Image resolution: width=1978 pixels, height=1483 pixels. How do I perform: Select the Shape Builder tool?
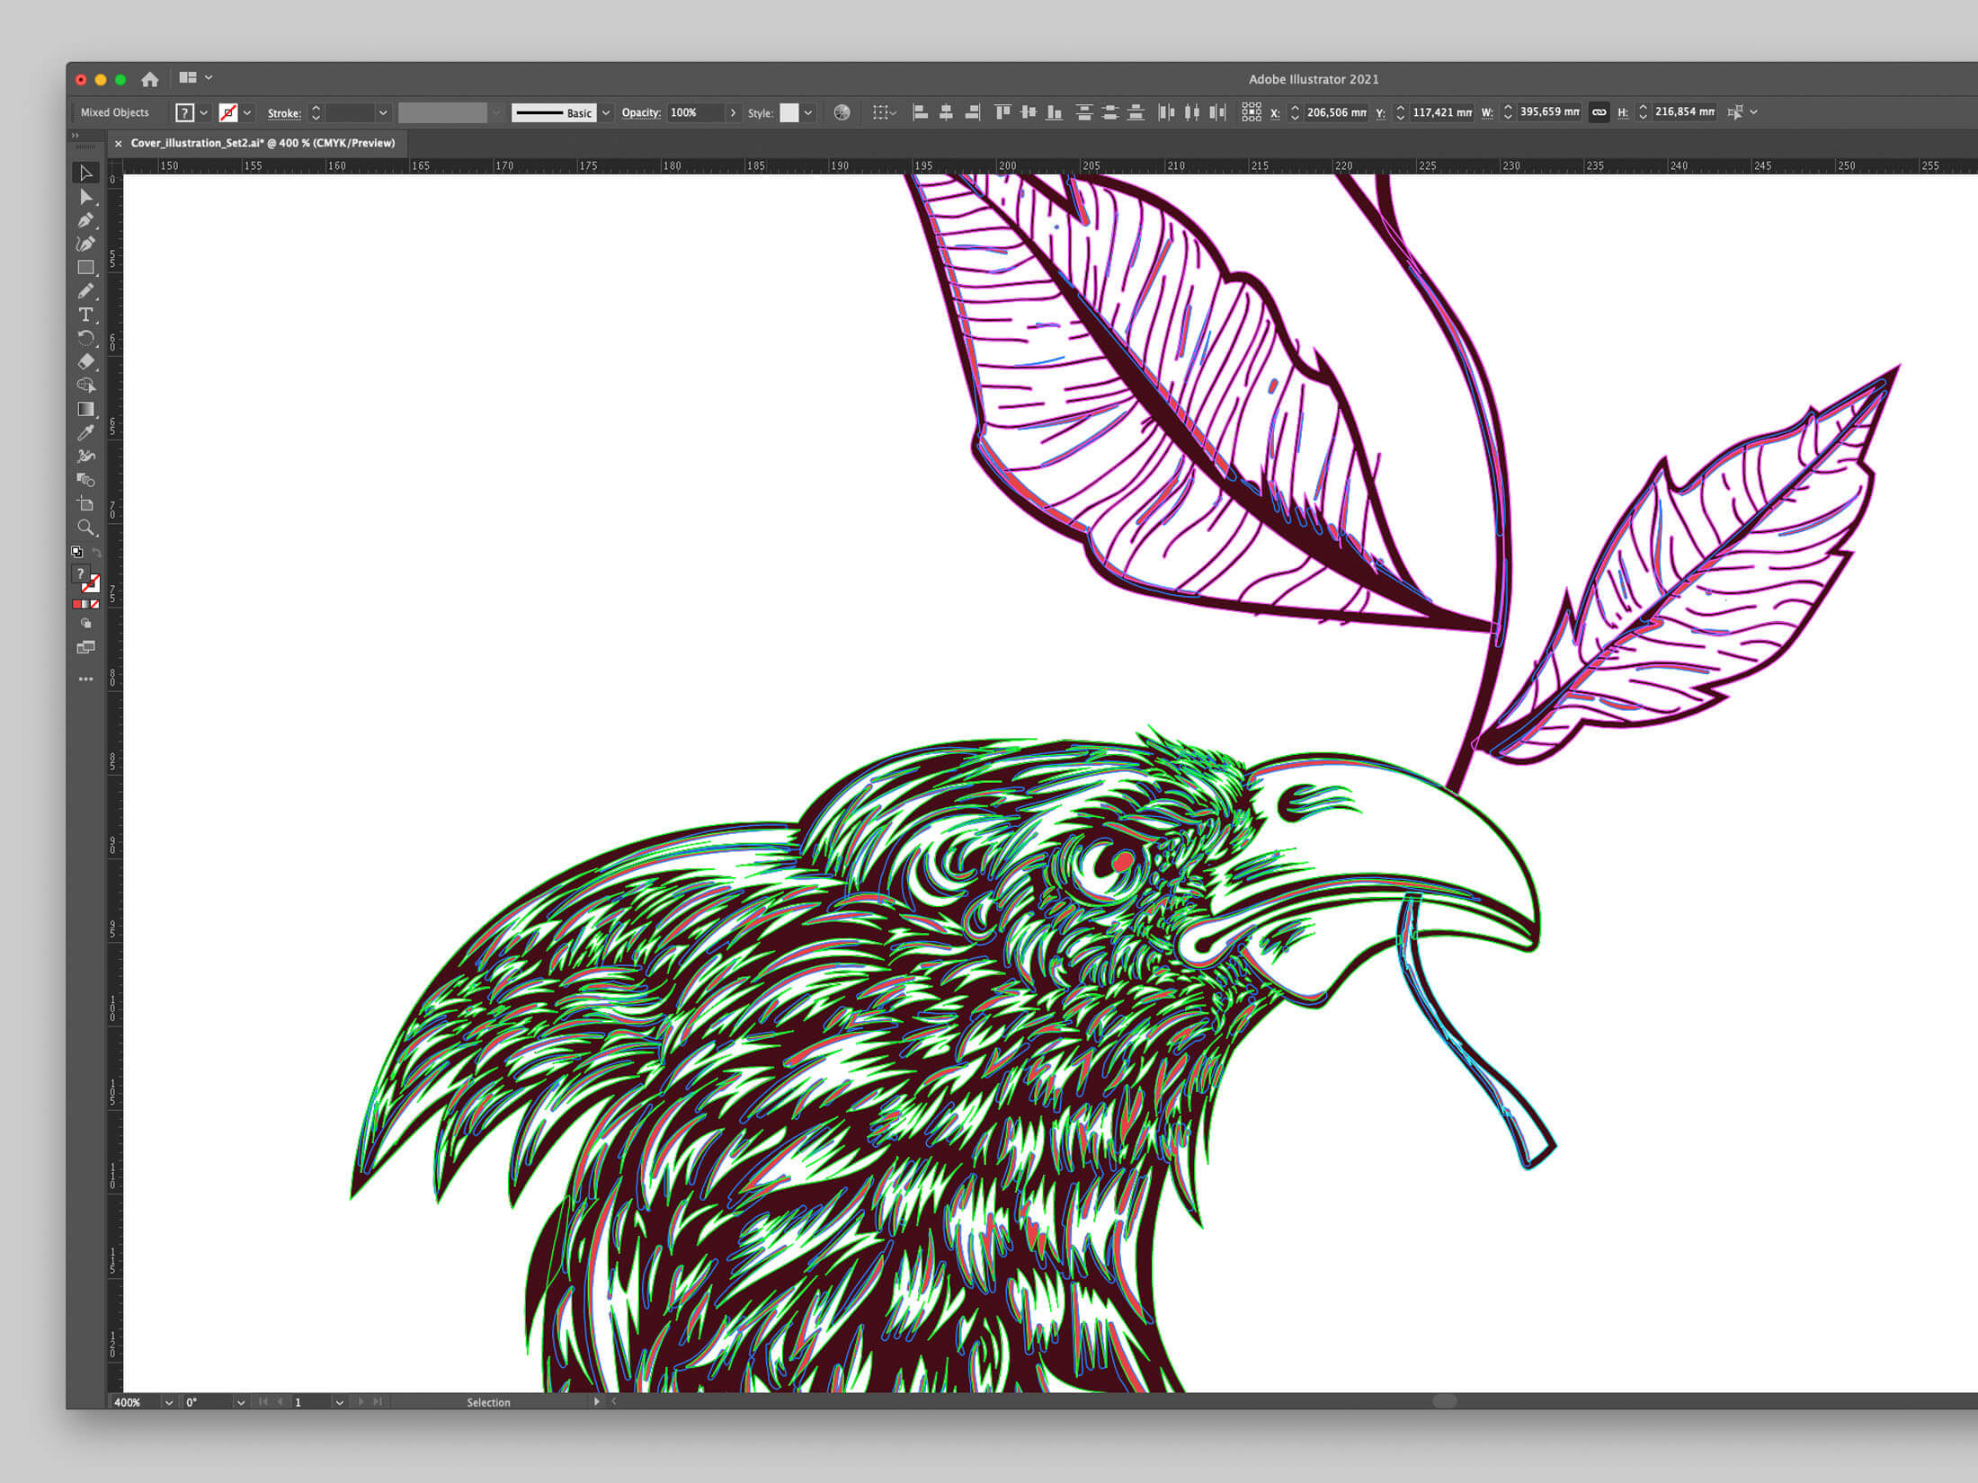[86, 385]
